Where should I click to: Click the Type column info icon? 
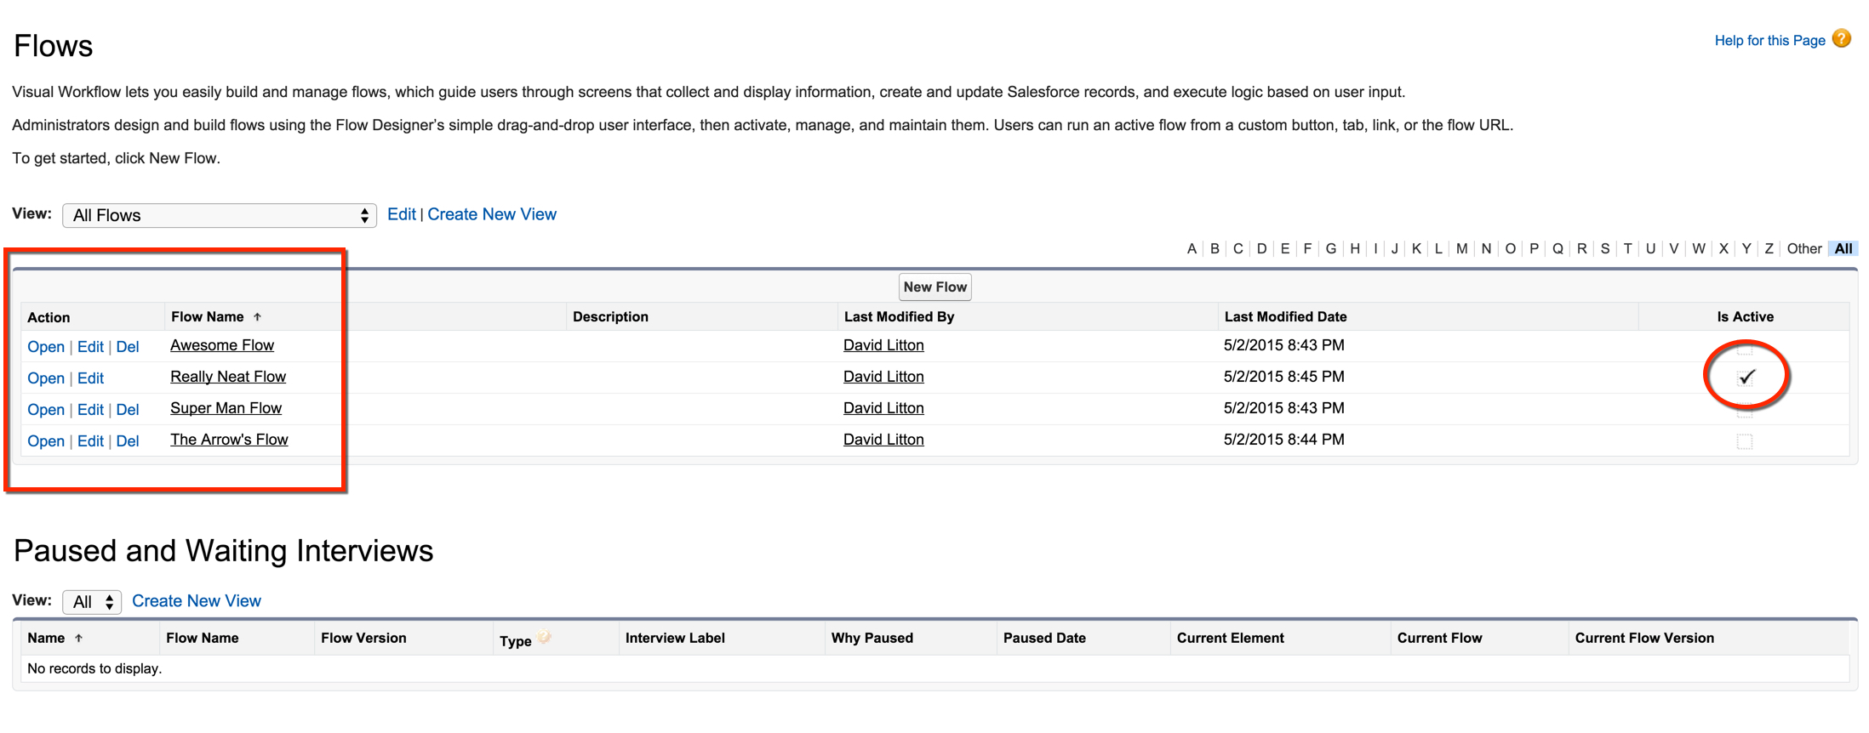point(545,637)
